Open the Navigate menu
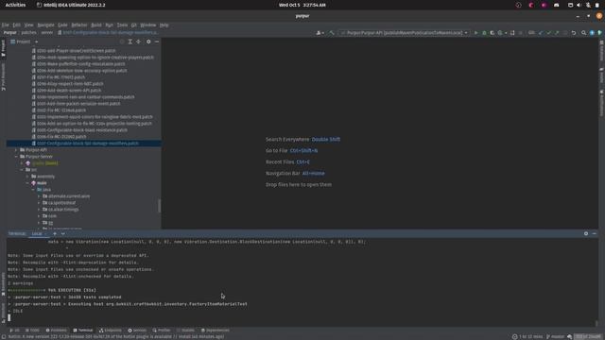Screen dimensions: 605x340 [46, 25]
